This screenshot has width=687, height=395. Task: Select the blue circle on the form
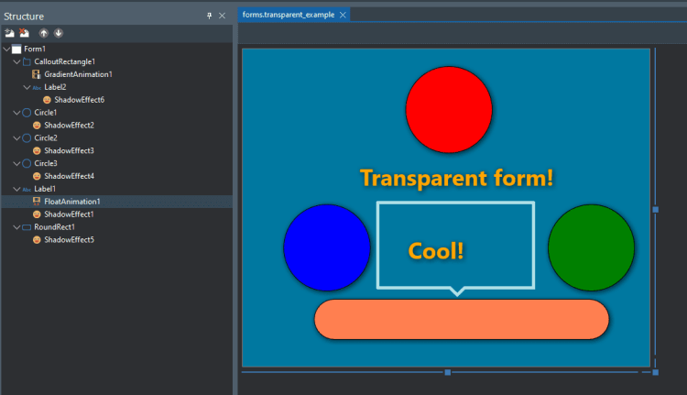(x=326, y=247)
